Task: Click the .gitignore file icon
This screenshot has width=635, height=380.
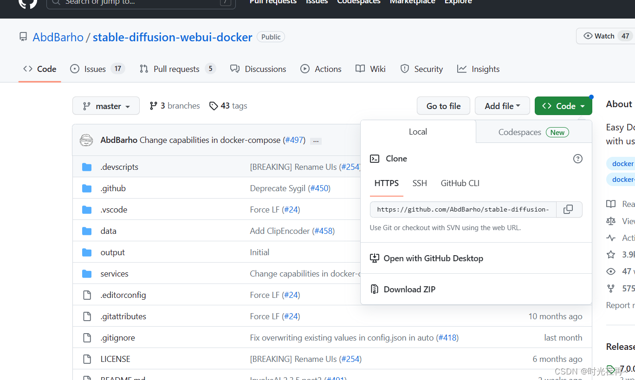Action: point(87,338)
